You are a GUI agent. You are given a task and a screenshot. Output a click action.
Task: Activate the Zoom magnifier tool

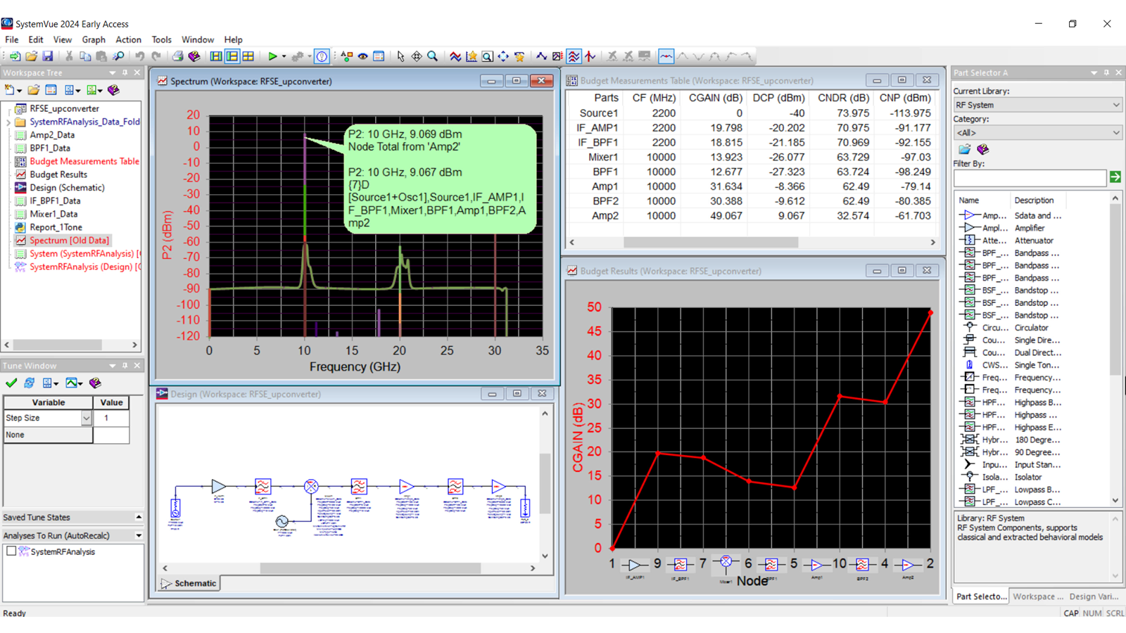click(x=431, y=57)
